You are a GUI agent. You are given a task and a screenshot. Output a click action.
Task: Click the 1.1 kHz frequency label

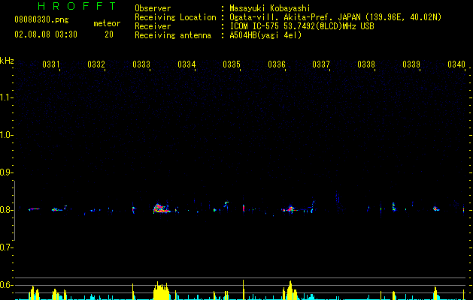[x=6, y=97]
